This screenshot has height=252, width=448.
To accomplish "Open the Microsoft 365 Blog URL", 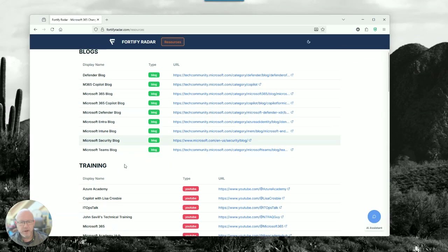I will tap(233, 94).
